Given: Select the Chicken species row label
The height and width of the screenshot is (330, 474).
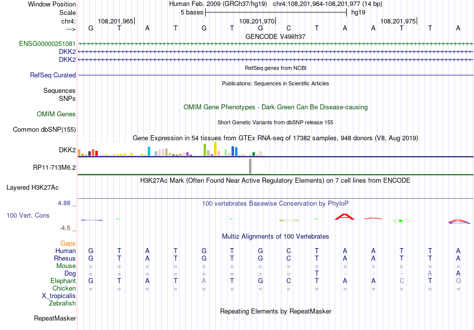Looking at the screenshot, I should pos(64,288).
